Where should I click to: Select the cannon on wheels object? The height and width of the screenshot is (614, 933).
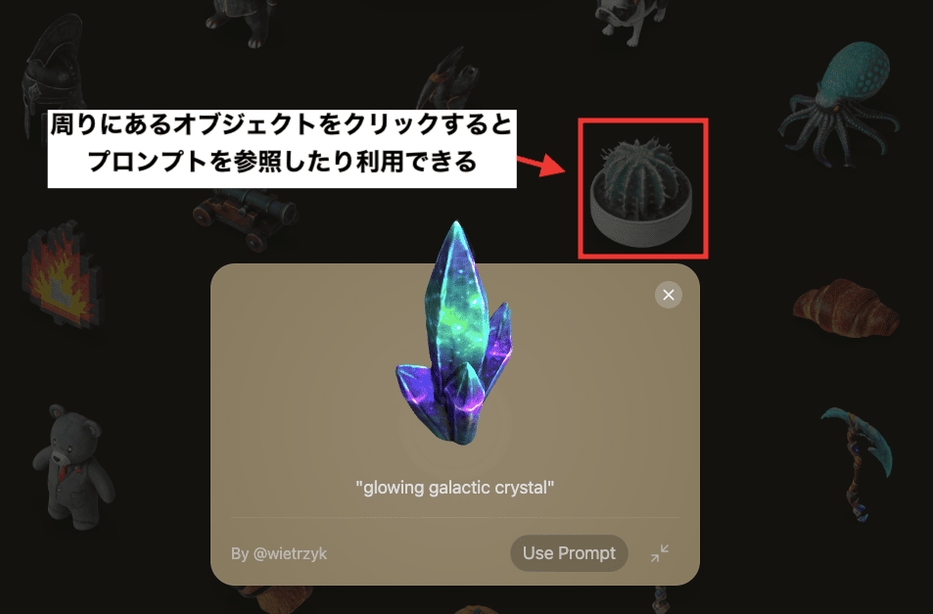click(x=245, y=216)
